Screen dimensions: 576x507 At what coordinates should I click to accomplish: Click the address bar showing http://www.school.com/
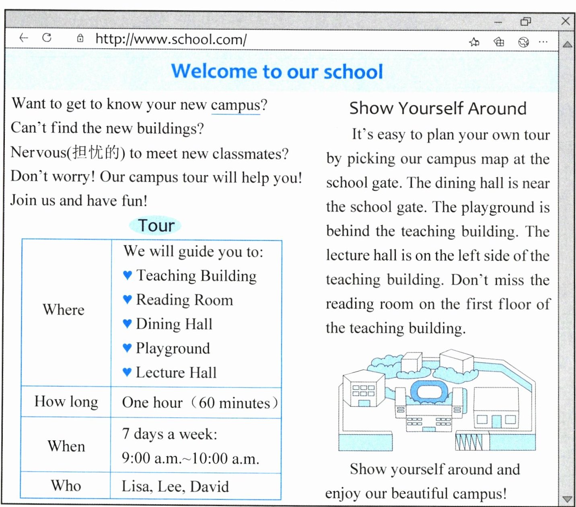pyautogui.click(x=171, y=39)
